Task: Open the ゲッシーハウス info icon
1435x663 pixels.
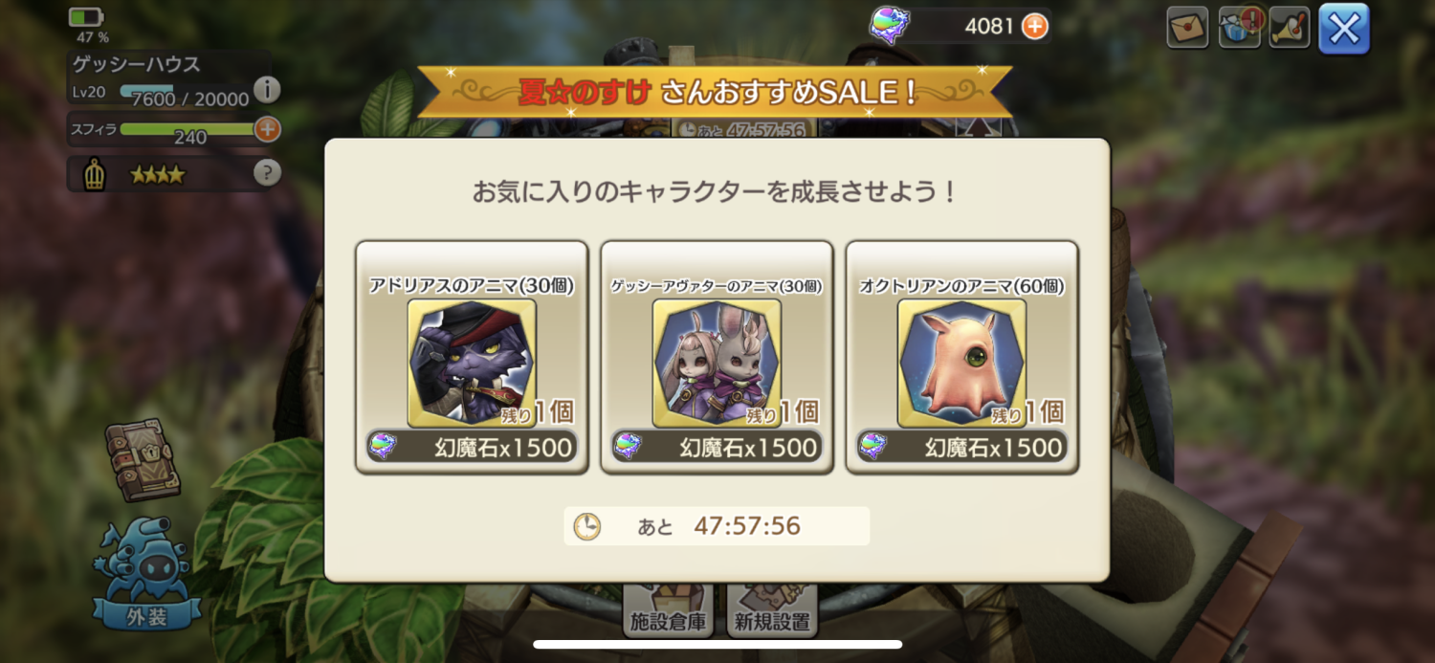Action: click(x=267, y=90)
